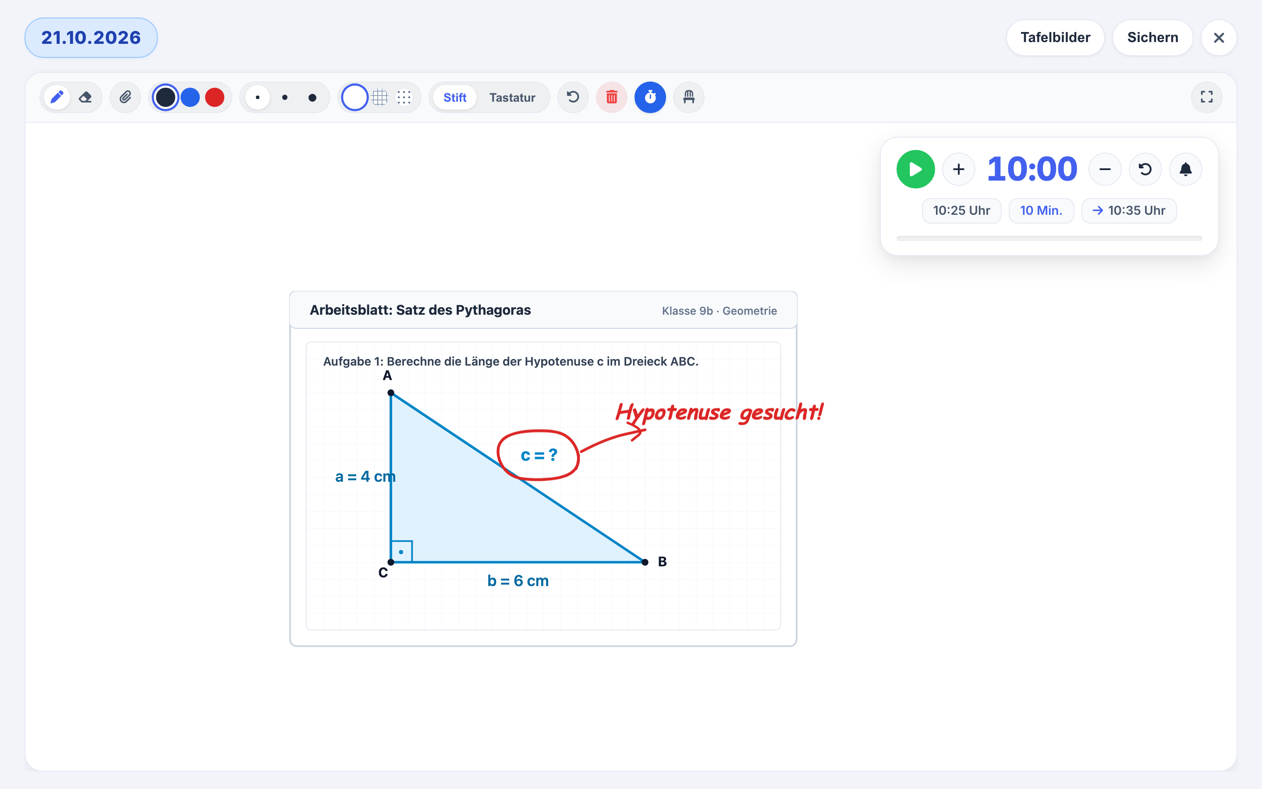Select the blank white board background

354,97
